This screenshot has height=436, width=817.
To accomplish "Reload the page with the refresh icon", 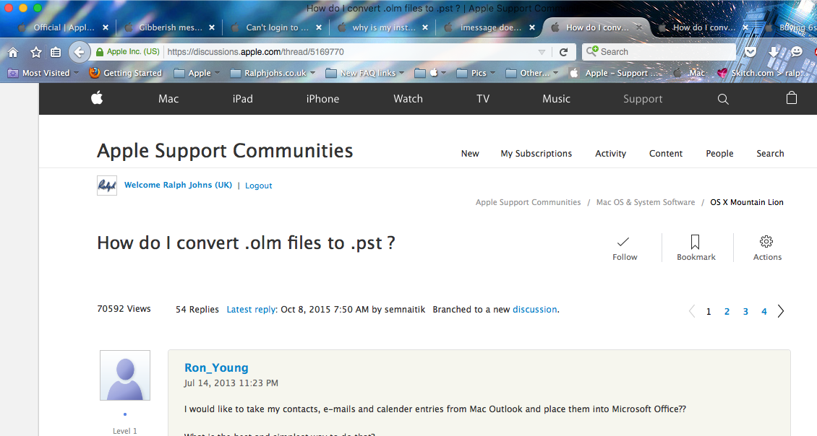I will click(x=563, y=52).
